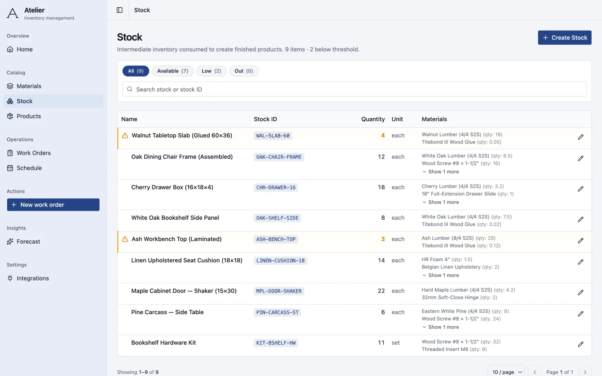This screenshot has height=376, width=602.
Task: Expand Show 1 more for Linen Seat Cushion
Action: tap(440, 275)
